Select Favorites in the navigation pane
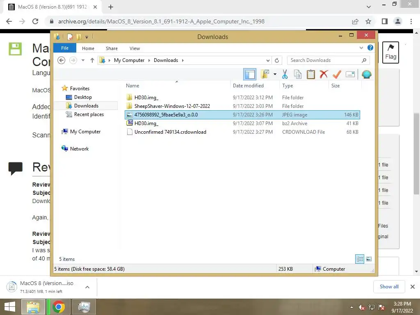The width and height of the screenshot is (420, 315). [x=80, y=89]
